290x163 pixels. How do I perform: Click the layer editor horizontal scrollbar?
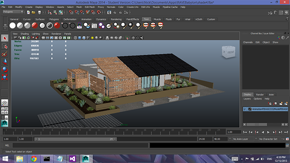[256, 125]
